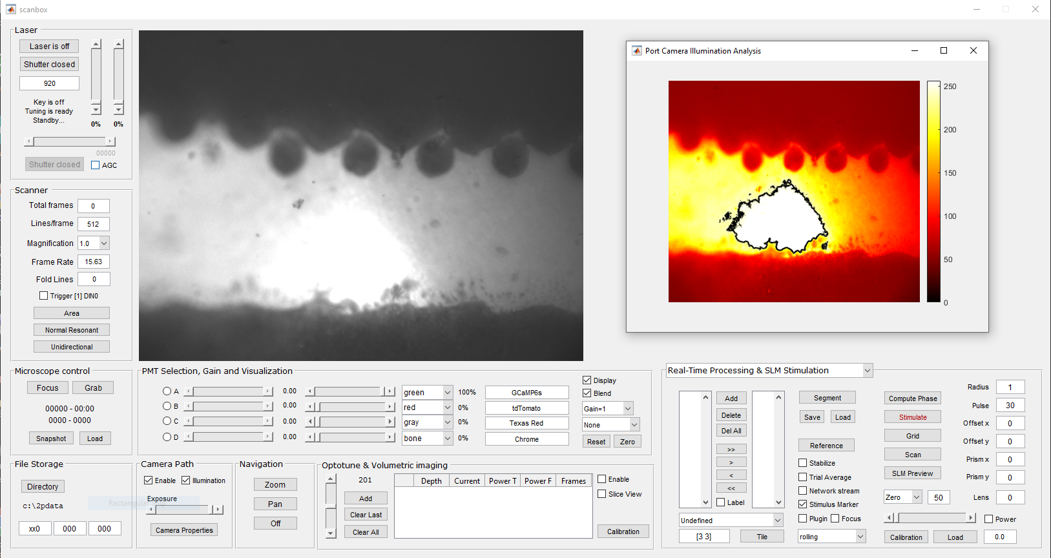This screenshot has height=558, width=1051.
Task: Open the Gain=1 dropdown
Action: click(627, 409)
